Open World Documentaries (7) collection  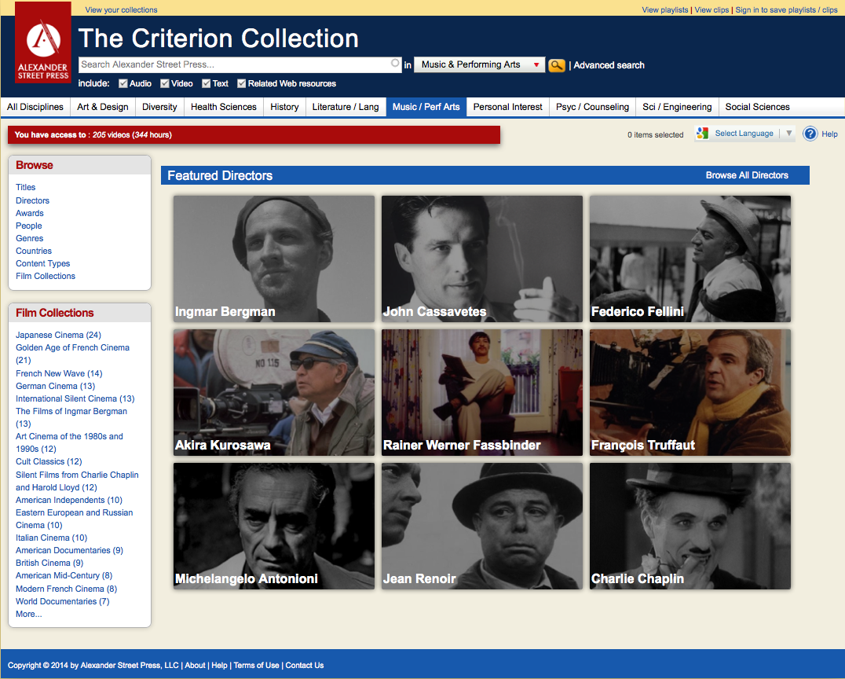tap(63, 601)
